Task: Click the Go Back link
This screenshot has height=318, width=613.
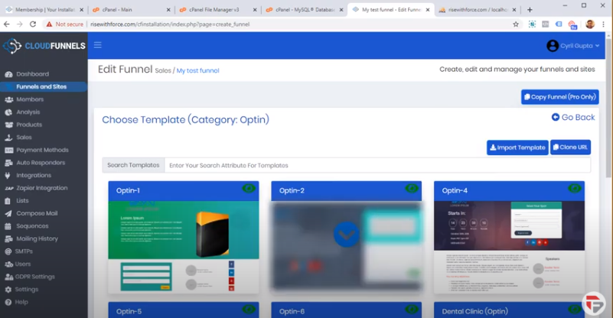Action: 573,117
